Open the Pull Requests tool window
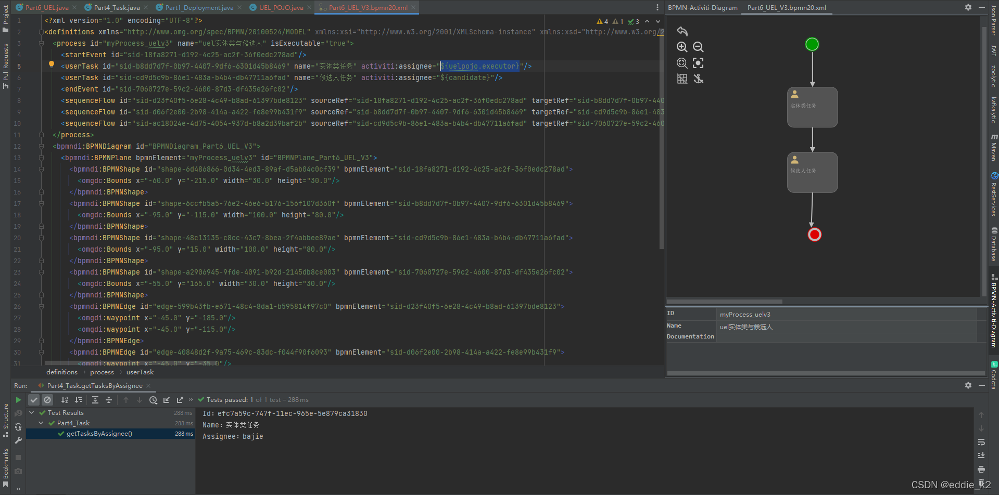The width and height of the screenshot is (999, 495). 5,66
